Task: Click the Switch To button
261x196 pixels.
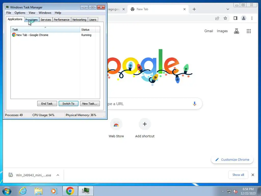Action: tap(68, 104)
